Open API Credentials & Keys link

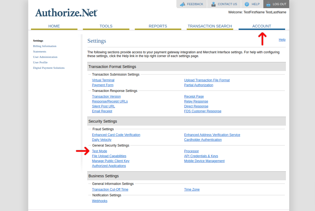(201, 156)
